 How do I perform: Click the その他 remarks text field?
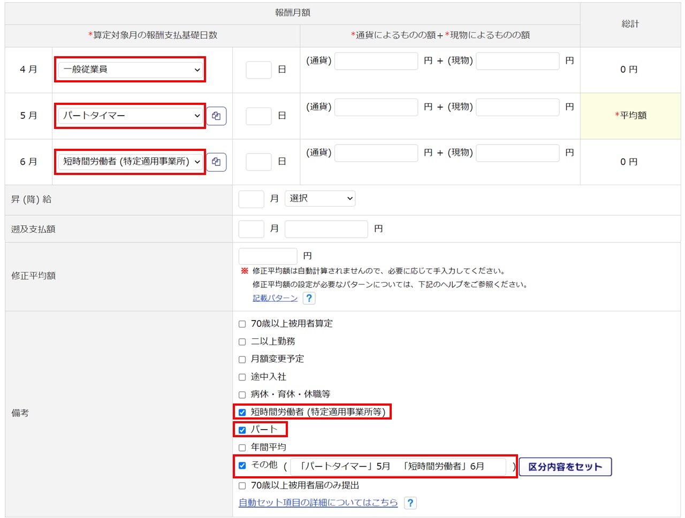[x=398, y=466]
